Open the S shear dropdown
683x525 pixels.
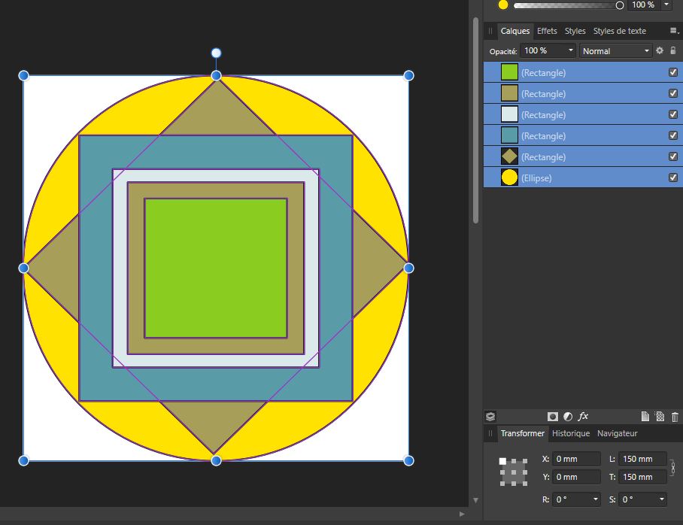662,499
